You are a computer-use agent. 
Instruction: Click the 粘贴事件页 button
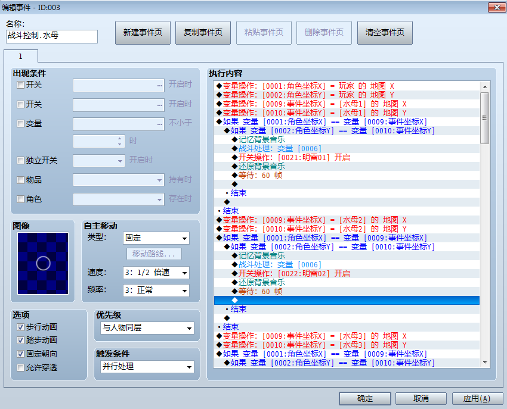(264, 33)
